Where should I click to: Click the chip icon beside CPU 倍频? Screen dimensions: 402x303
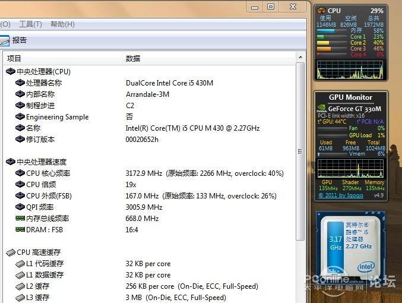point(20,184)
